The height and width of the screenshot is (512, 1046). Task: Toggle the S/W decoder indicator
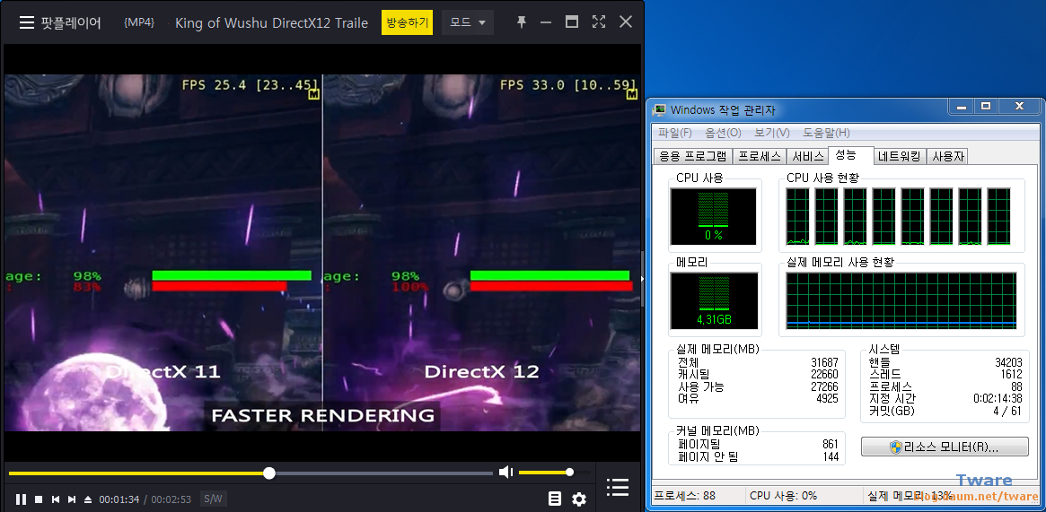[213, 499]
